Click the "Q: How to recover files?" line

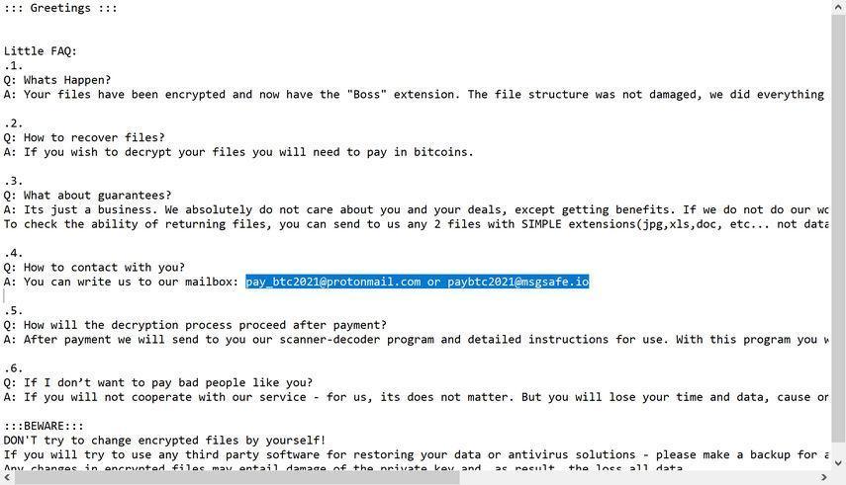click(84, 137)
